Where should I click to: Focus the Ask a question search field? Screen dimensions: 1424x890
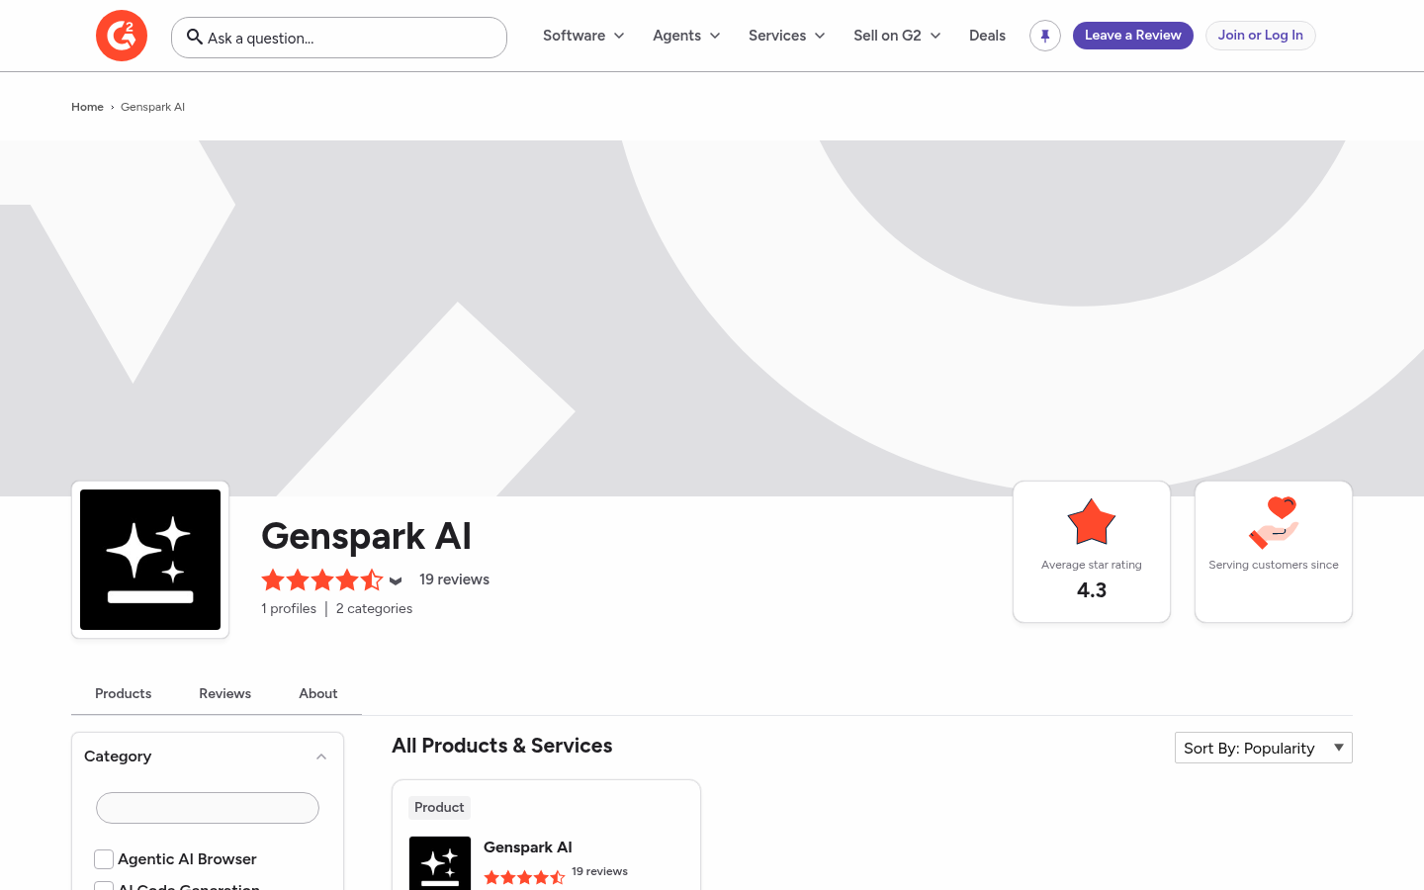pyautogui.click(x=339, y=38)
